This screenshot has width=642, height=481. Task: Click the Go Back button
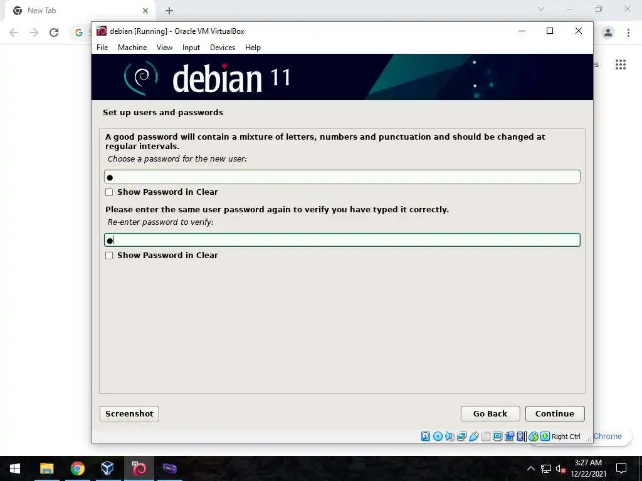[490, 413]
